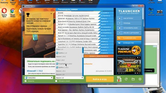
Task: Select the maxresdefa... desktop file
Action: click(160, 13)
